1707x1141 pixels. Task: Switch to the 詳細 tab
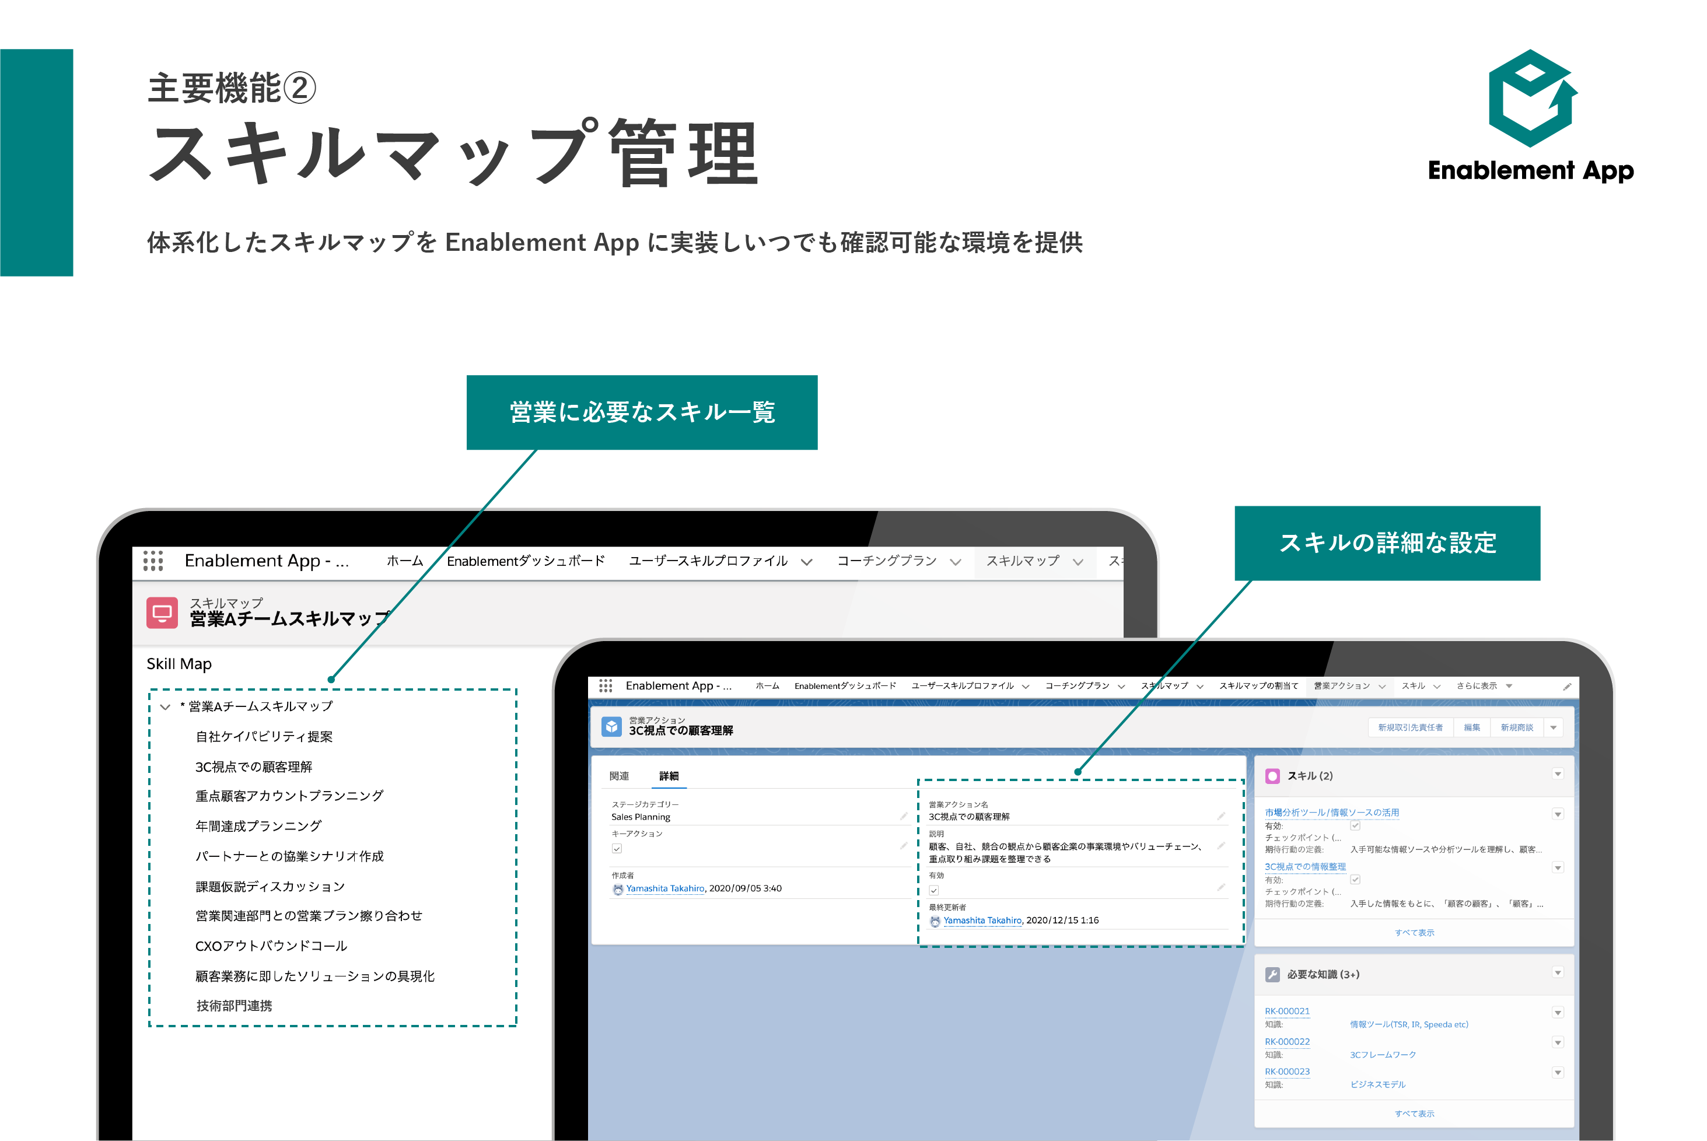pos(669,776)
